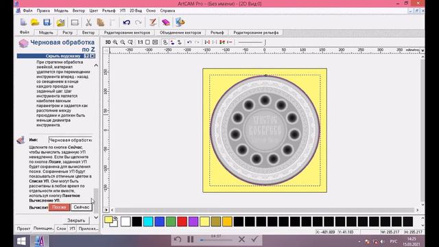The width and height of the screenshot is (439, 247).
Task: Click the icon right of pink eraser
Action: click(180, 23)
